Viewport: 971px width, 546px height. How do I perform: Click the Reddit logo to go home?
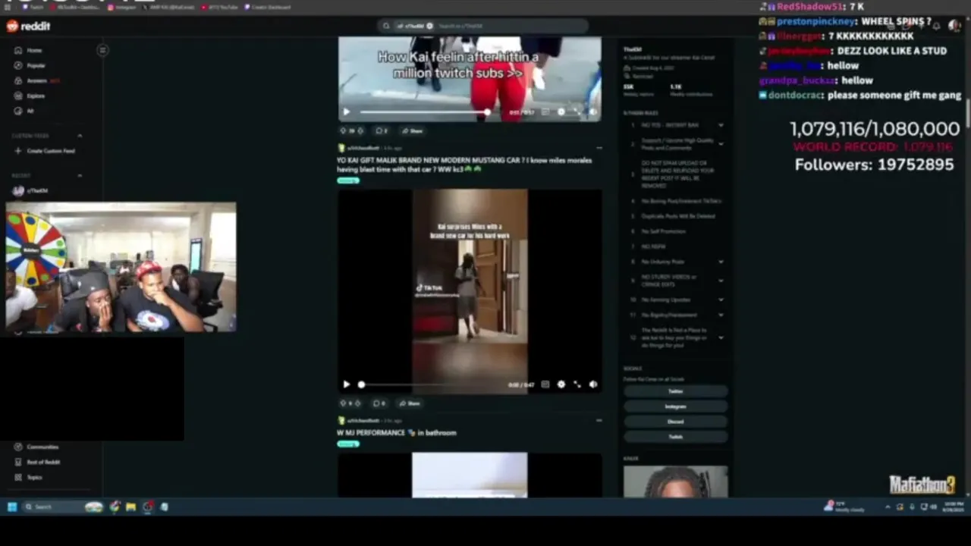tap(29, 26)
